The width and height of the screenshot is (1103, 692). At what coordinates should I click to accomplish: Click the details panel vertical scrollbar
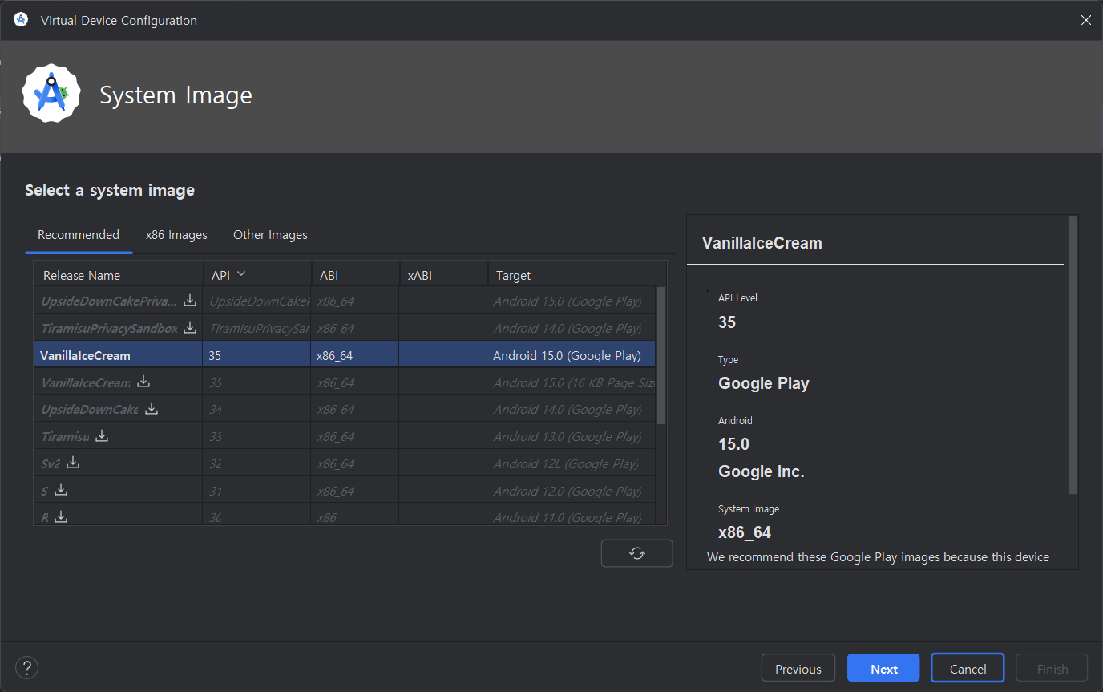1073,354
